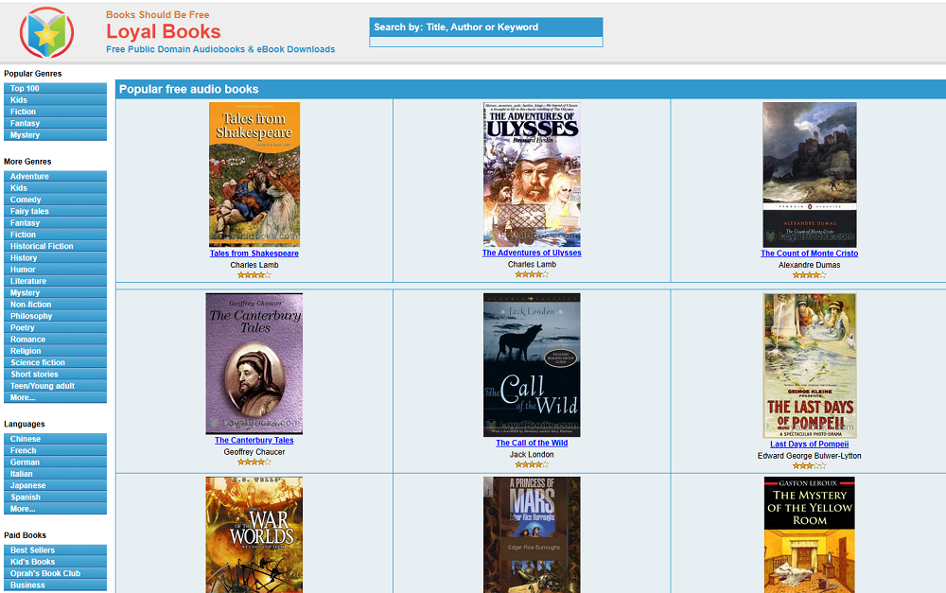Open The Count of Monte Cristo link
The height and width of the screenshot is (593, 946).
click(x=809, y=253)
